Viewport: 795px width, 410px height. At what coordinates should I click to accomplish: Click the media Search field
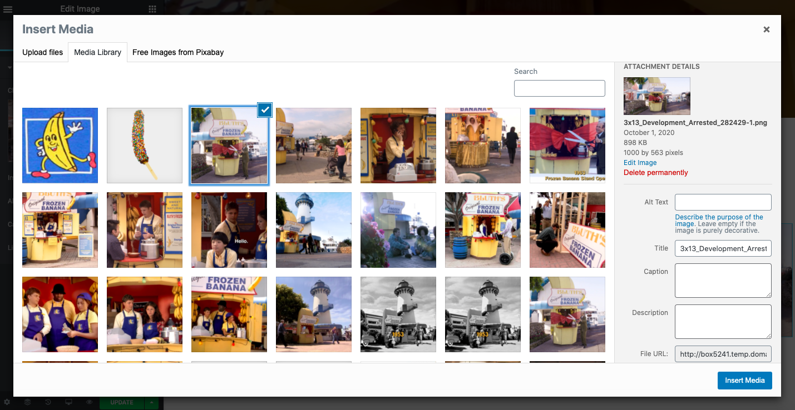560,88
